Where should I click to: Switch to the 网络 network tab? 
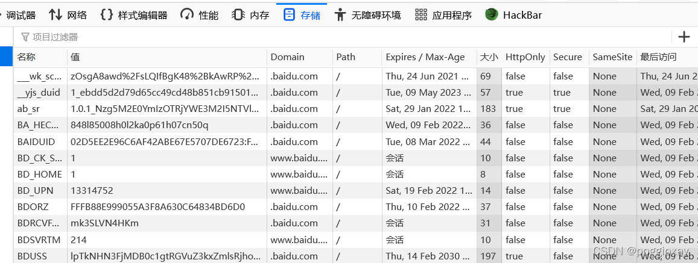(68, 15)
